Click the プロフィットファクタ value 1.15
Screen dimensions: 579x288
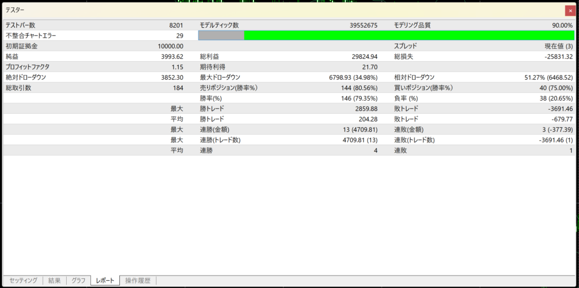[x=176, y=67]
